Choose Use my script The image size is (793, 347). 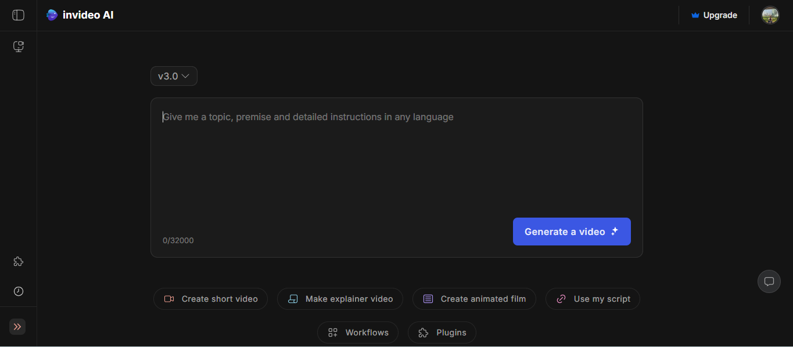593,298
